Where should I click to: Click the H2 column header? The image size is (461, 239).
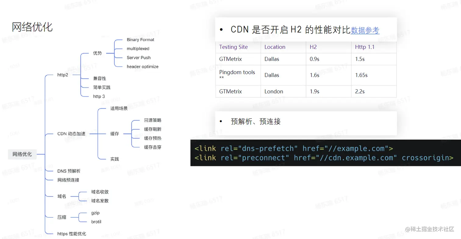click(x=313, y=47)
